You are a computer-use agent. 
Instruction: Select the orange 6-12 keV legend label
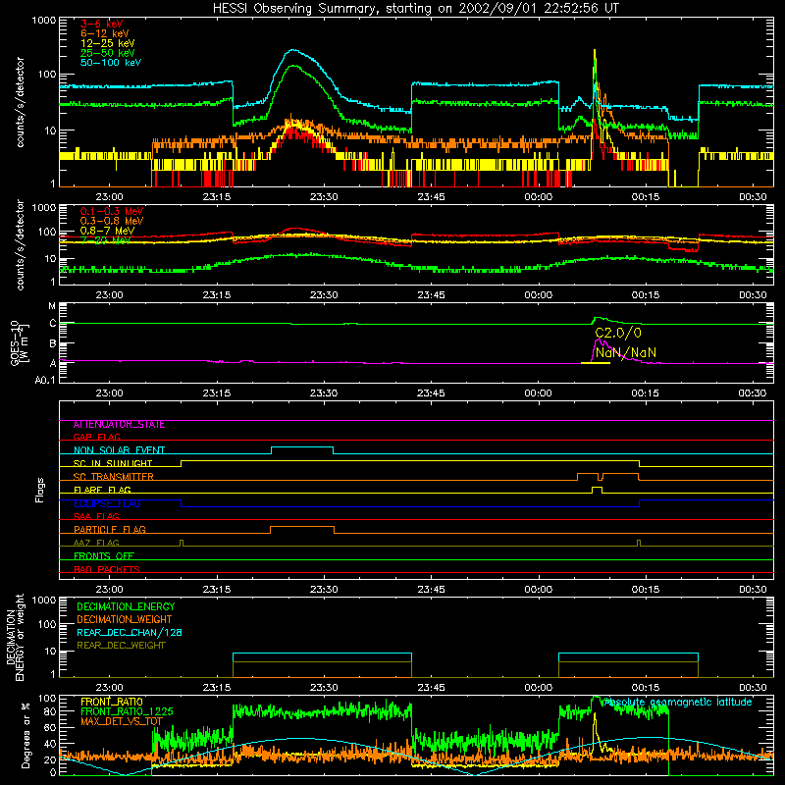(105, 33)
